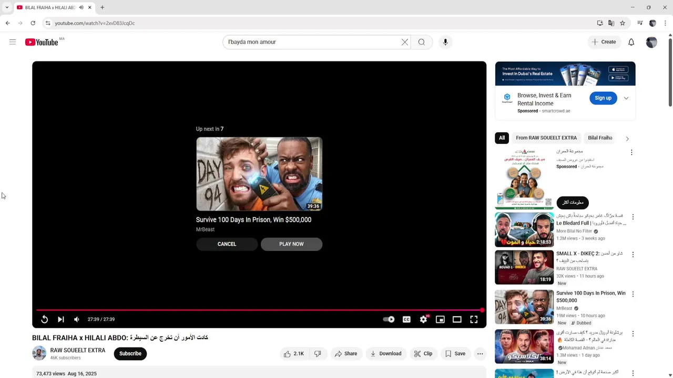Image resolution: width=673 pixels, height=378 pixels.
Task: Open the YouTube guide hamburger menu
Action: pos(13,42)
